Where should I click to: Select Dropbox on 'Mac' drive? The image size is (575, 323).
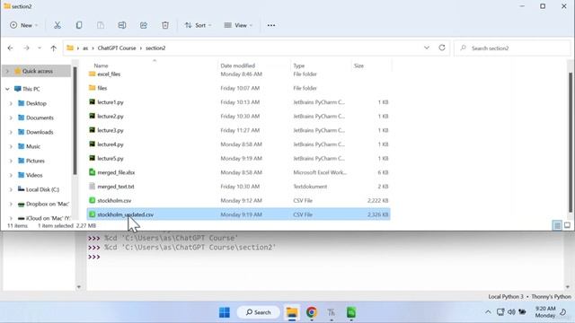coord(48,204)
